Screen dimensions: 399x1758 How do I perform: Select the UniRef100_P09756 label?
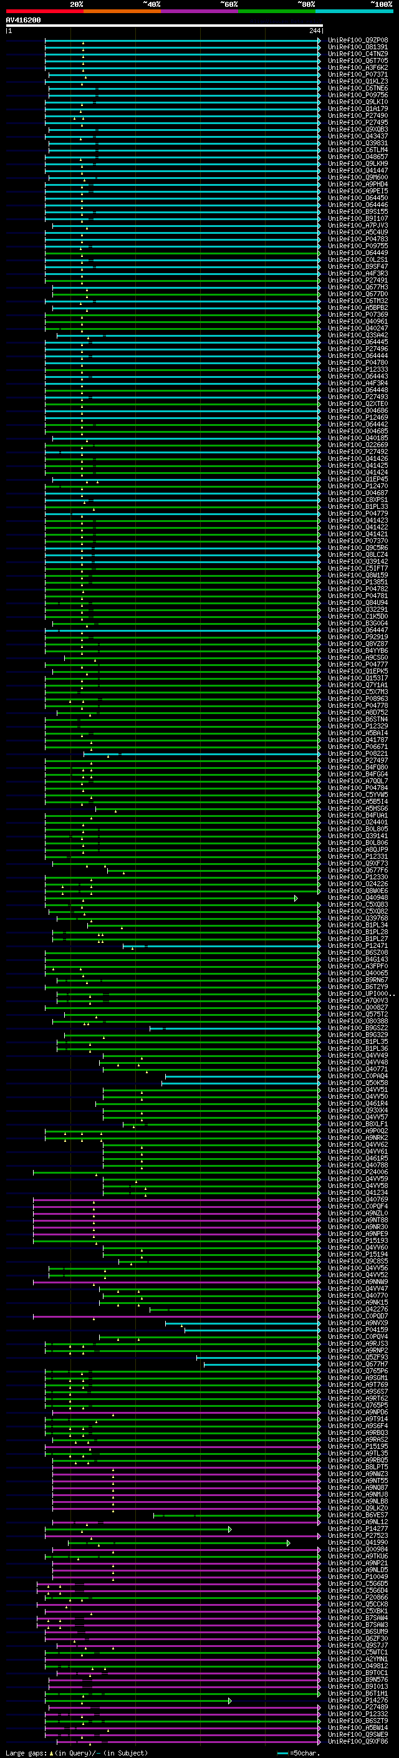(x=358, y=95)
